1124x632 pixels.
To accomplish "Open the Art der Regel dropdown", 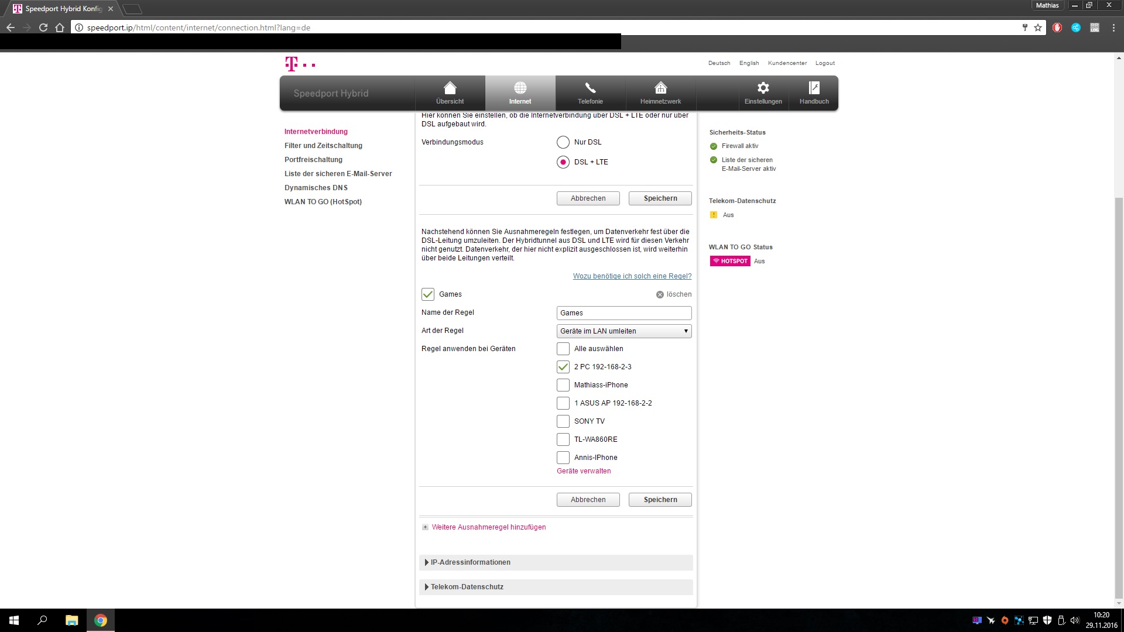I will pos(624,331).
